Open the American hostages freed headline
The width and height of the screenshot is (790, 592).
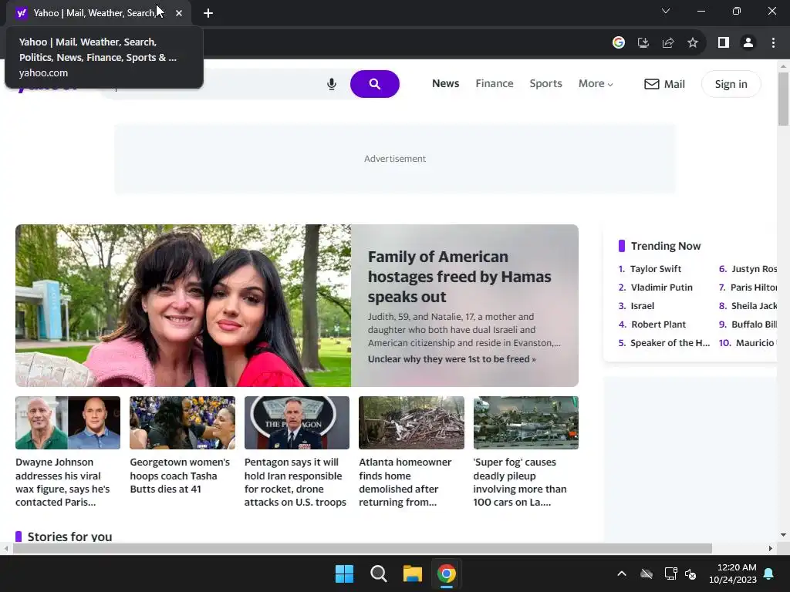pos(460,277)
